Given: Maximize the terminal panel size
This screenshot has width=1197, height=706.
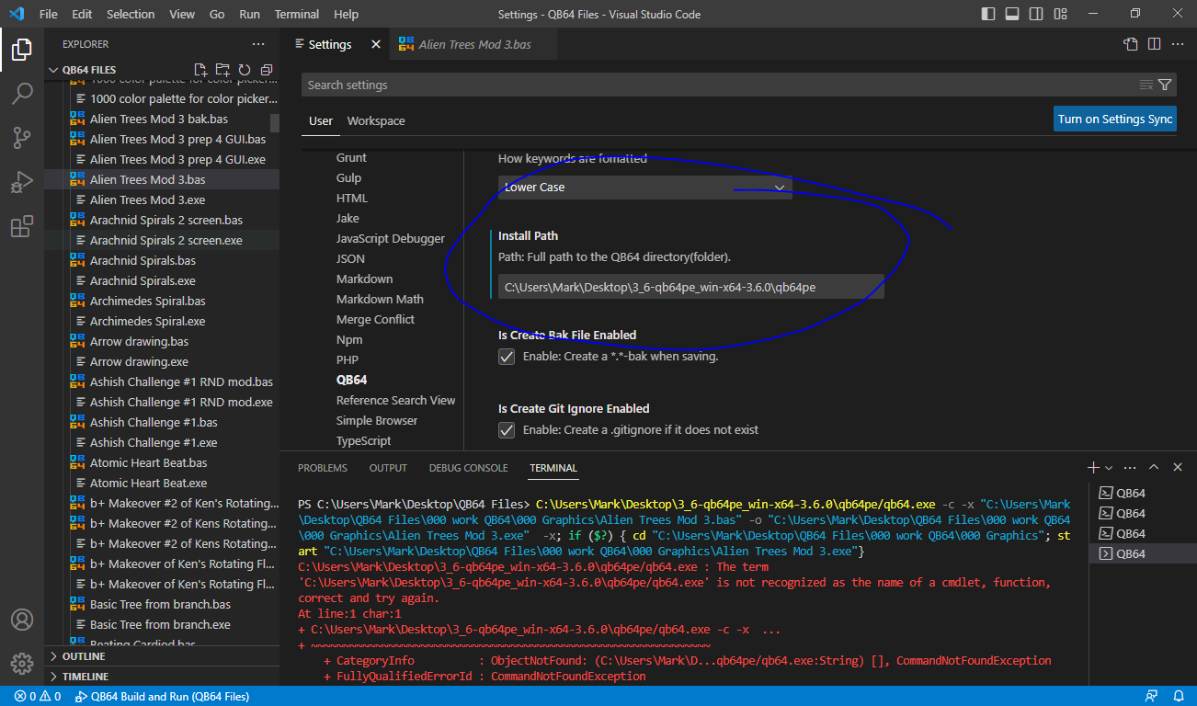Looking at the screenshot, I should tap(1154, 468).
